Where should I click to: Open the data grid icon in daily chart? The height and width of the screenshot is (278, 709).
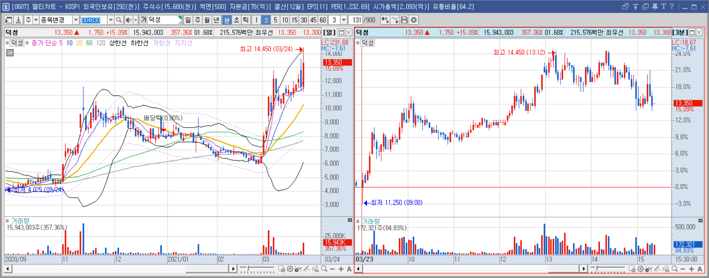(x=10, y=52)
